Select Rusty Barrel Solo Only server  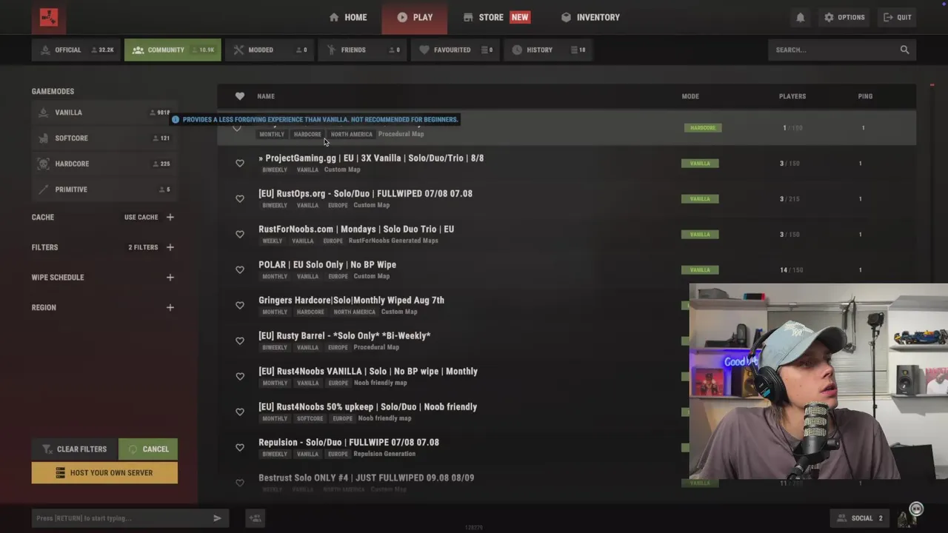pos(453,341)
